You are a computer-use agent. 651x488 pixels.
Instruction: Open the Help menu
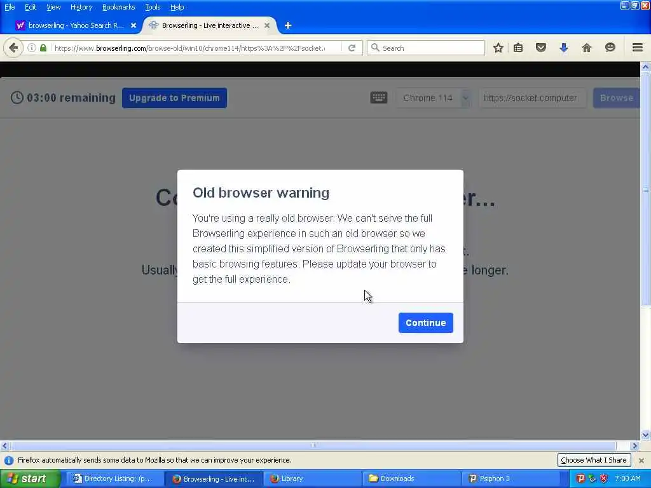click(177, 7)
